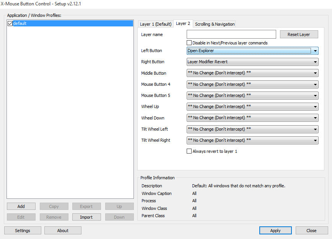
Task: Expand the Tilt Wheel Right dropdown
Action: [x=252, y=140]
